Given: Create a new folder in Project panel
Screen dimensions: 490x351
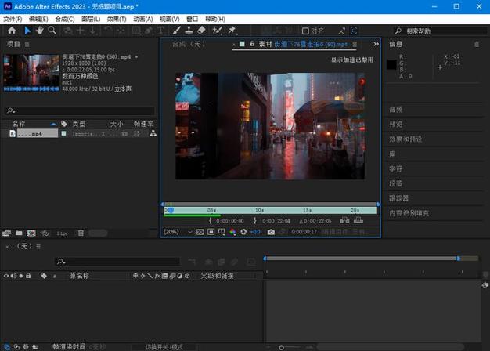Looking at the screenshot, I should pos(19,233).
